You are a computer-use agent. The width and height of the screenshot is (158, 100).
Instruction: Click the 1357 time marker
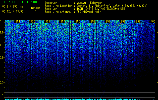(108, 21)
